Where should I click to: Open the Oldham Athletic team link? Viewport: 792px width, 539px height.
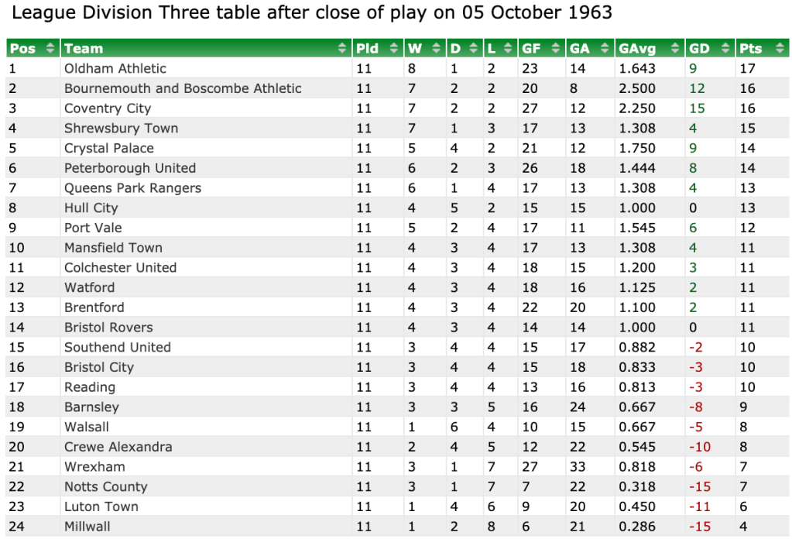115,68
